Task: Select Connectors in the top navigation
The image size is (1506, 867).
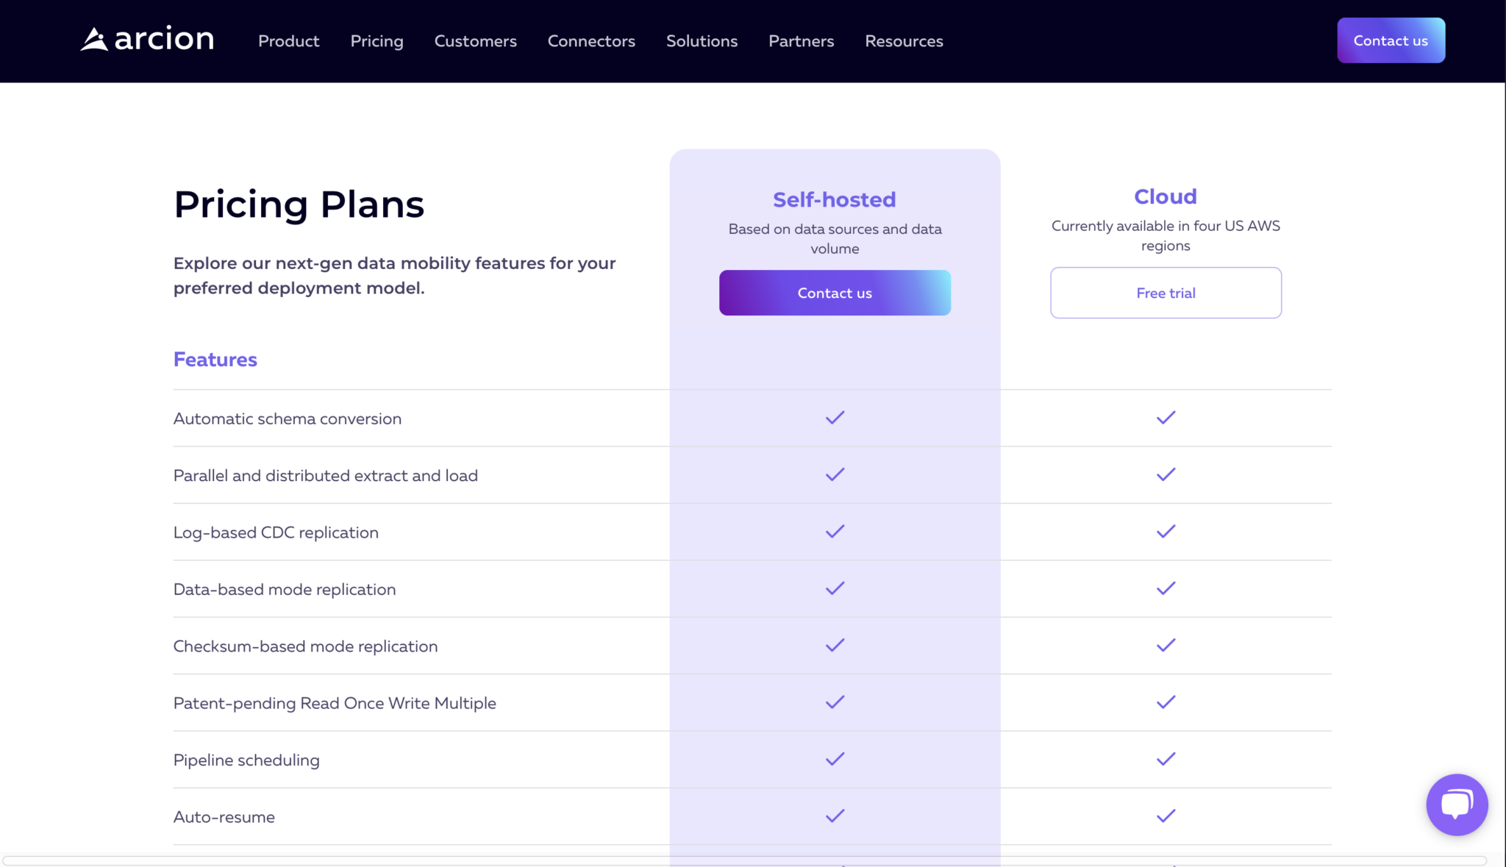Action: 591,41
